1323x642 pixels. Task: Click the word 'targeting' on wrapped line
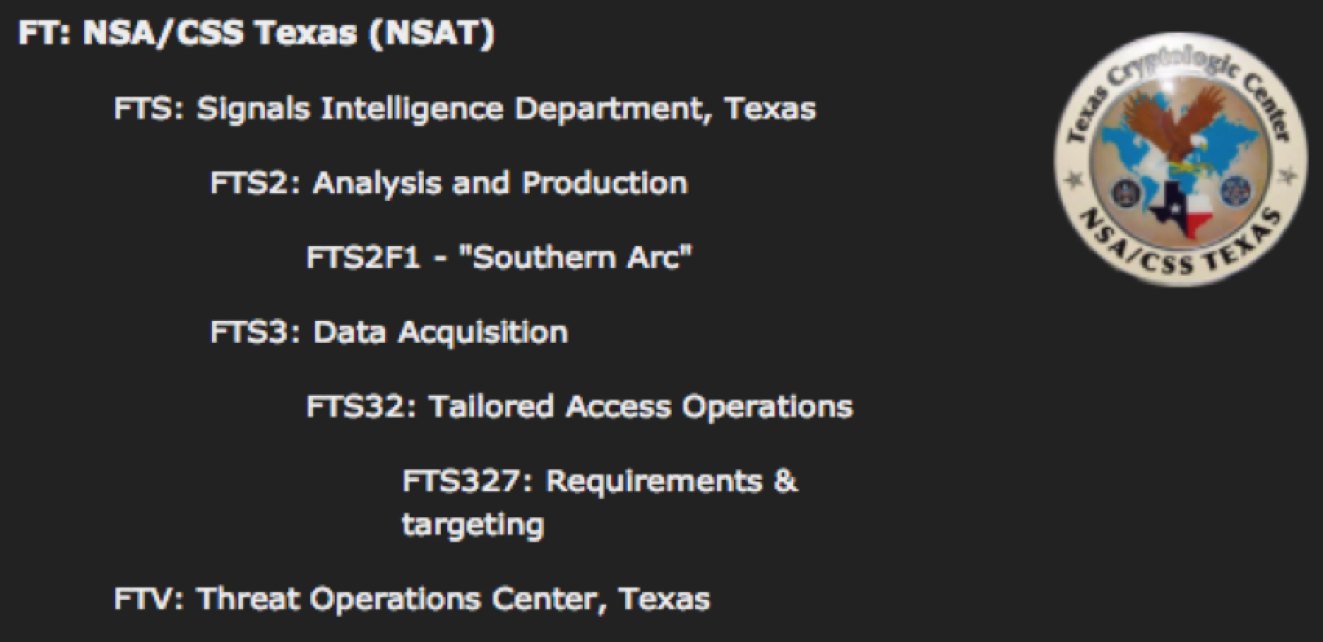point(473,524)
